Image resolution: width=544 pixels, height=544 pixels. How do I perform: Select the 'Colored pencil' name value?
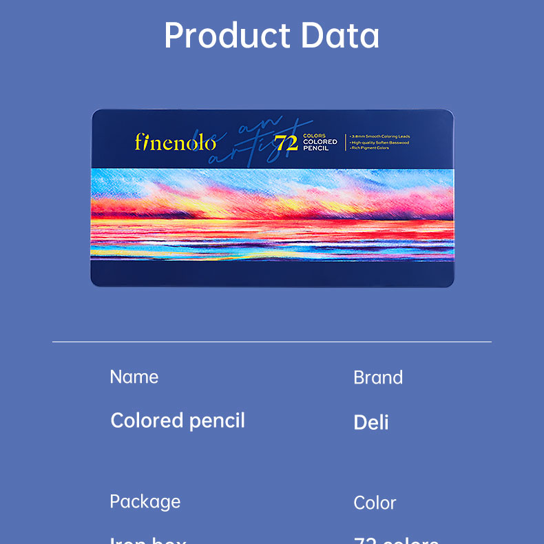point(178,421)
